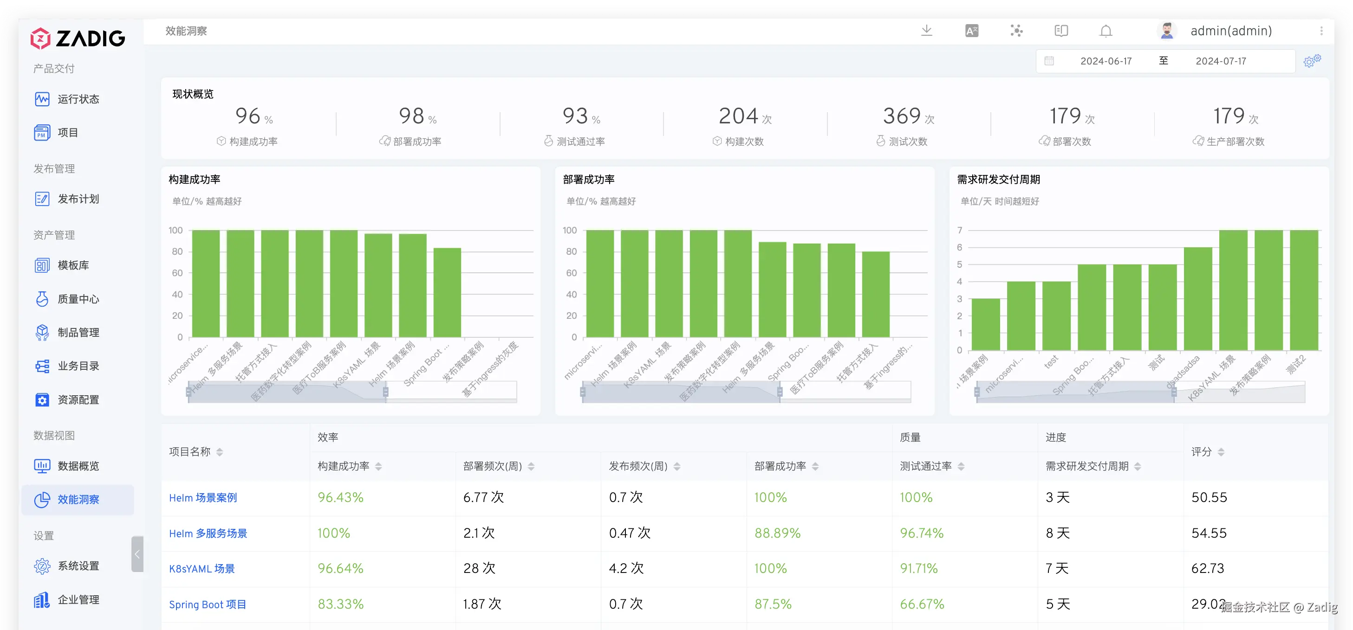Select 发布计划 in sidebar menu
The image size is (1353, 630).
[x=78, y=199]
